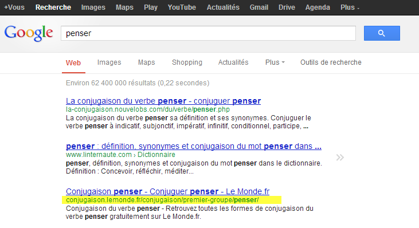The height and width of the screenshot is (228, 419).
Task: Focus the search box containing "penser"
Action: click(208, 33)
